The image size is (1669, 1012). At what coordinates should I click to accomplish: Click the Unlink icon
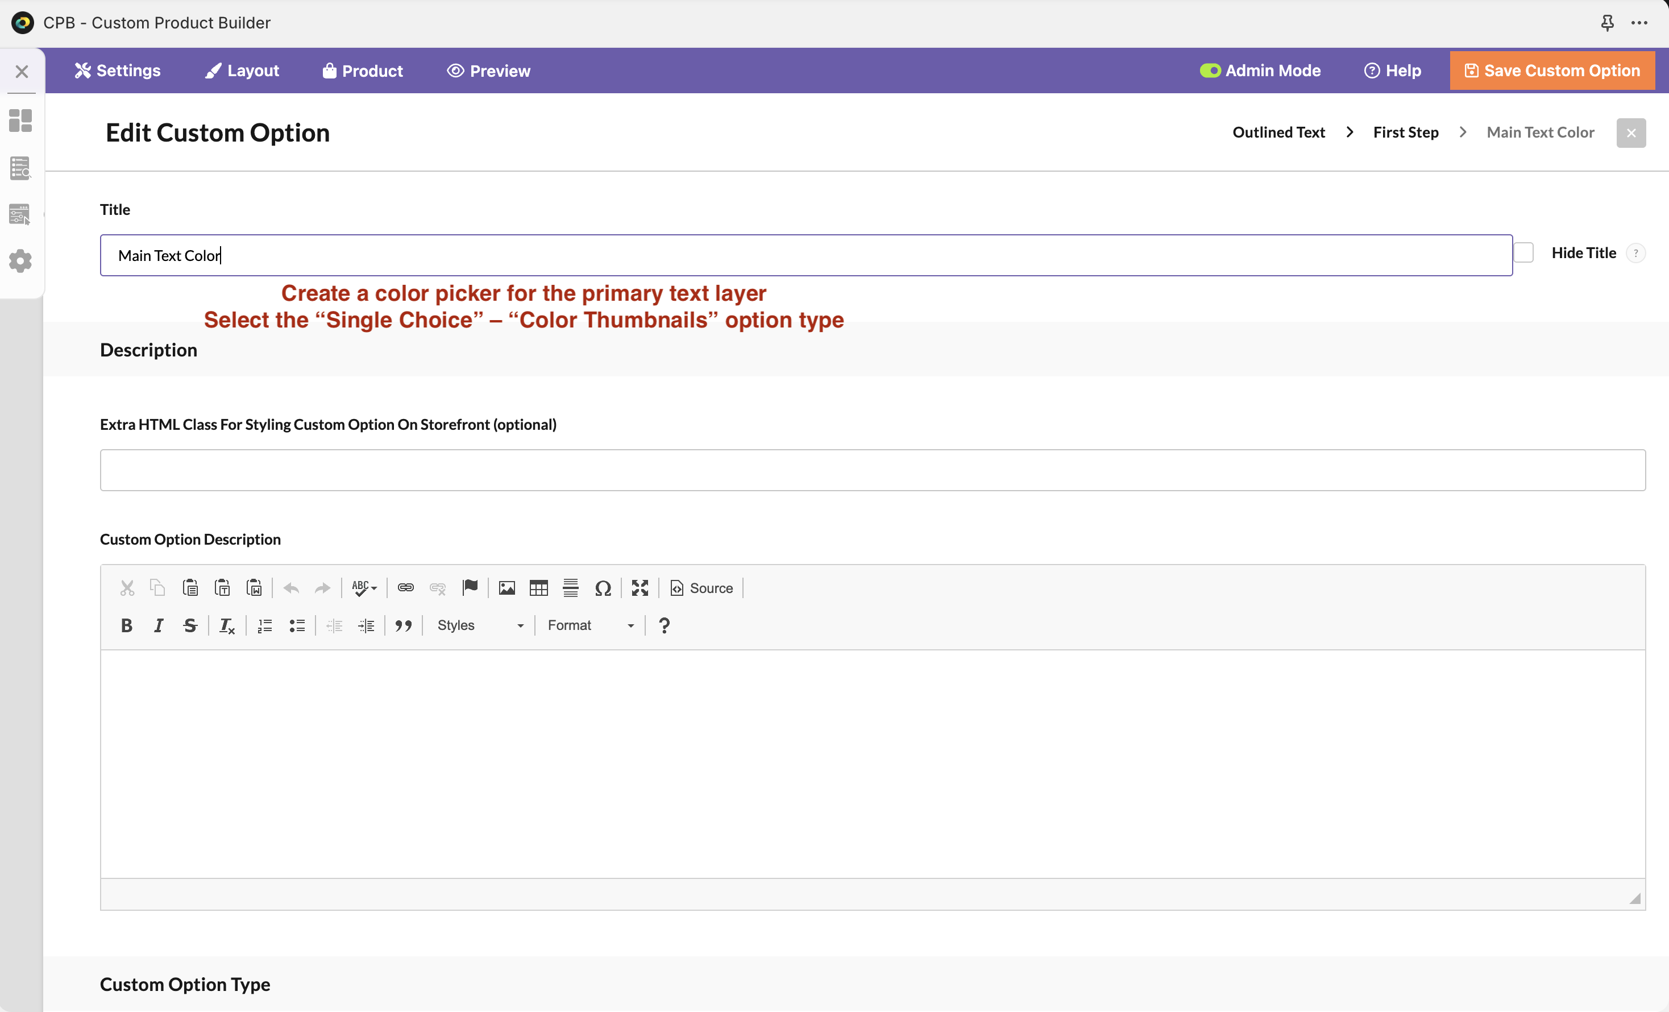click(438, 588)
